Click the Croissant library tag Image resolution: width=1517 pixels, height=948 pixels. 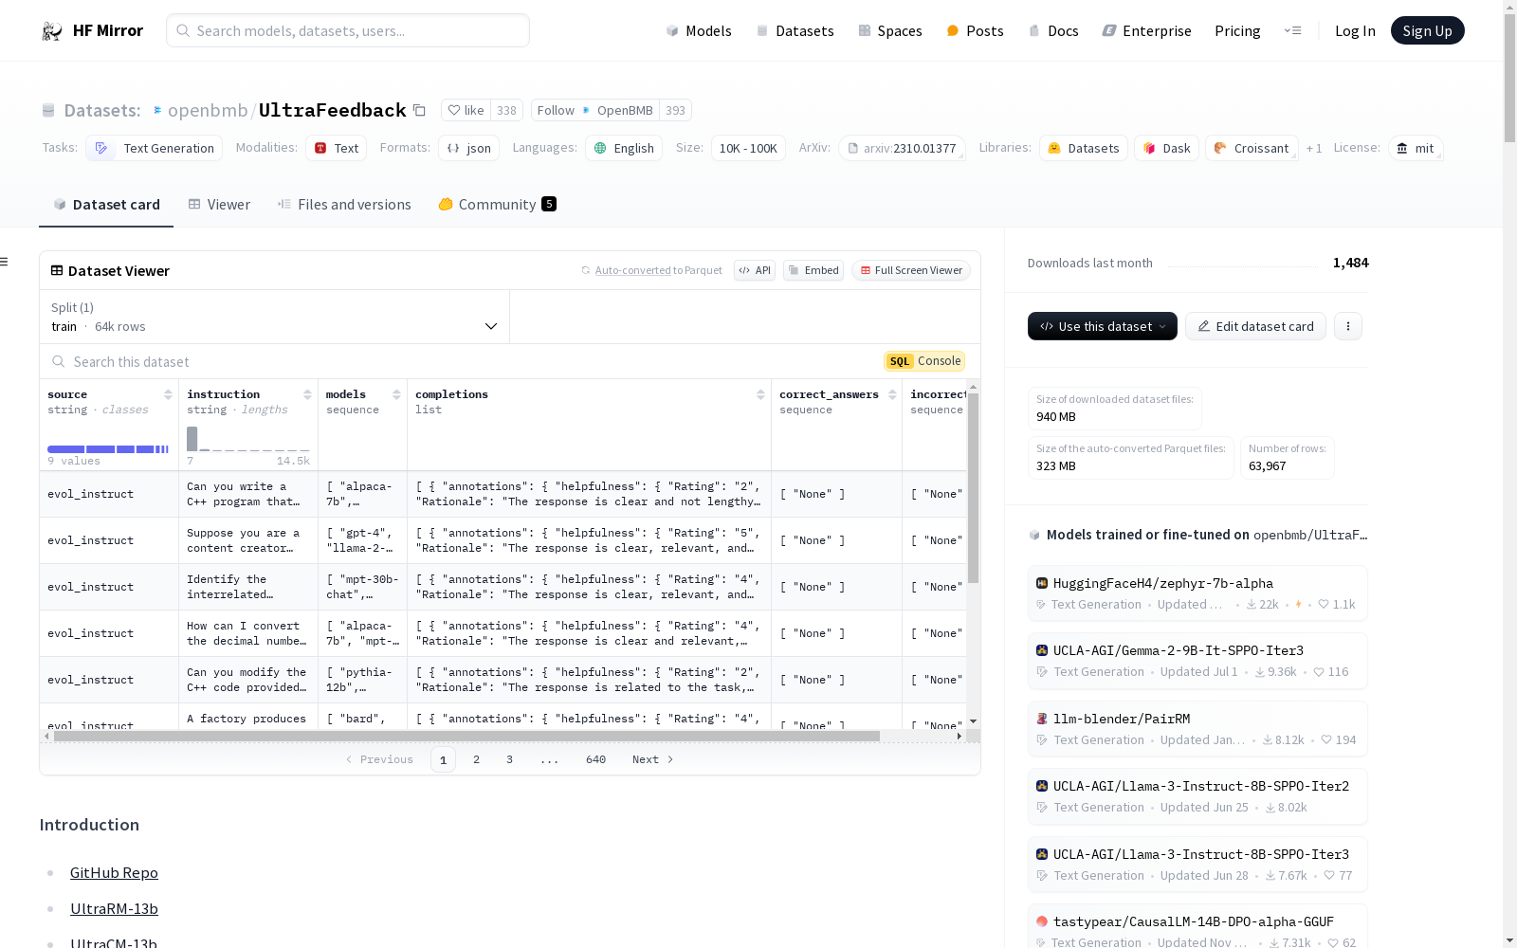pos(1252,148)
